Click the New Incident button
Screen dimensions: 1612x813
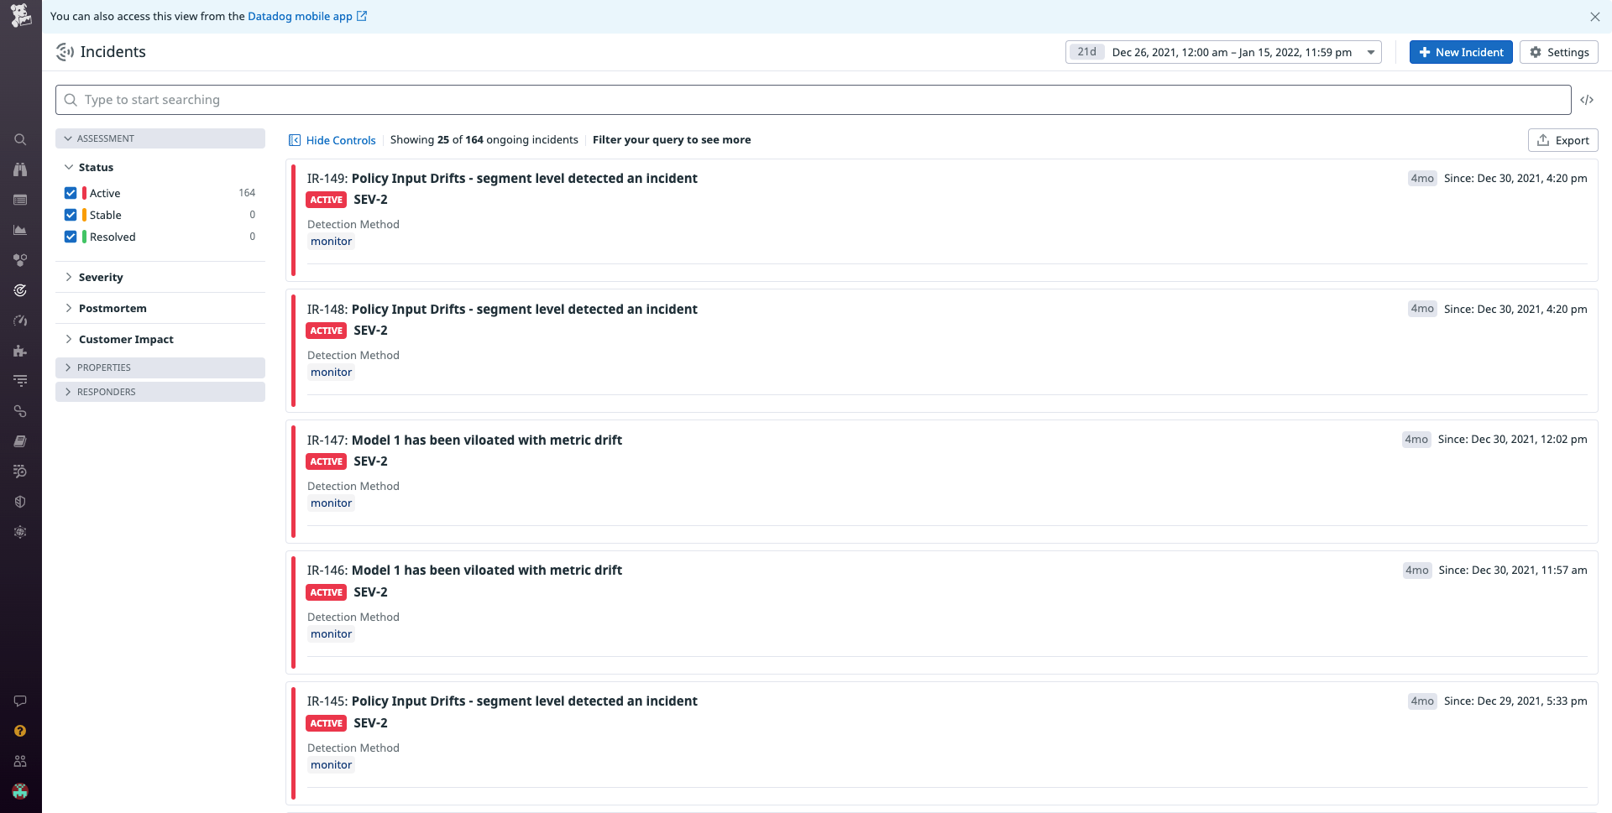click(1460, 52)
